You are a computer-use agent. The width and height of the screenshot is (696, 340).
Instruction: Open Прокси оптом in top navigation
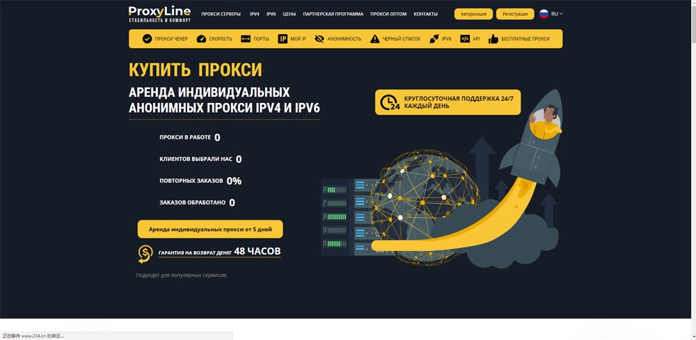[388, 14]
